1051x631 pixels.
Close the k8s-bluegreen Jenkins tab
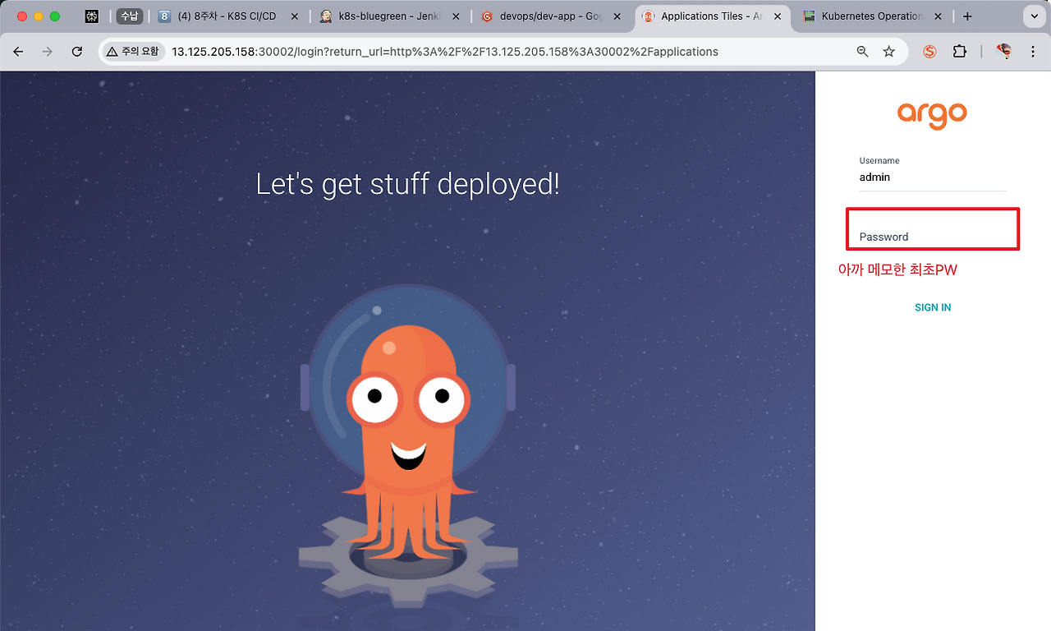click(456, 16)
